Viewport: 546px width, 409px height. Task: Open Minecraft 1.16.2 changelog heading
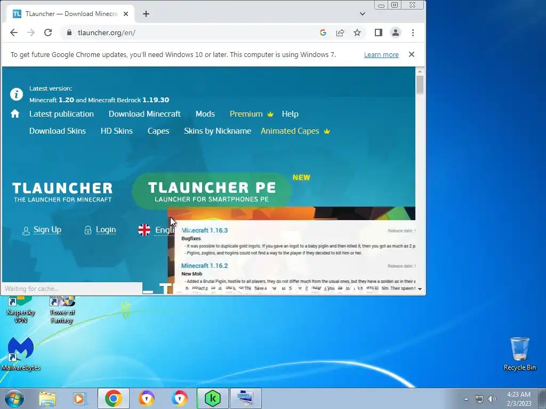(x=204, y=266)
